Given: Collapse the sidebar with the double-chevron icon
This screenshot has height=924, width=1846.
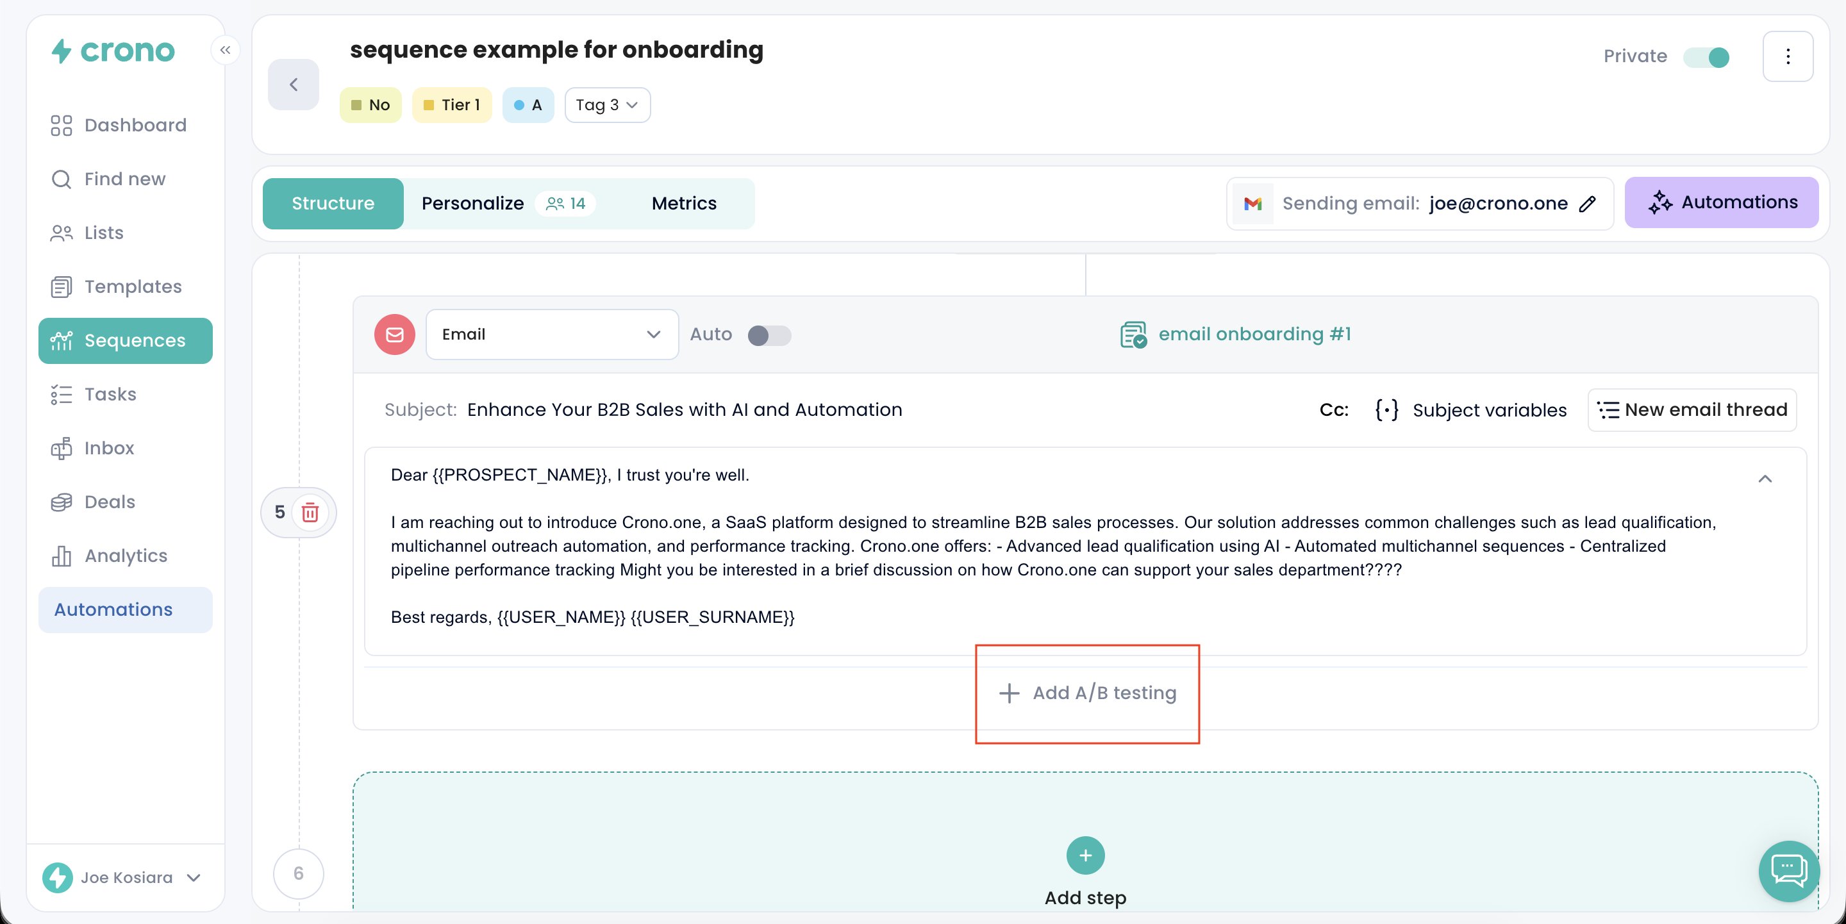Looking at the screenshot, I should pyautogui.click(x=225, y=50).
